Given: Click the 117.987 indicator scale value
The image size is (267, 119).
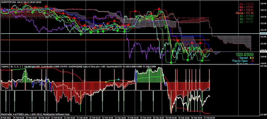Looking at the screenshot, I should click(263, 114).
